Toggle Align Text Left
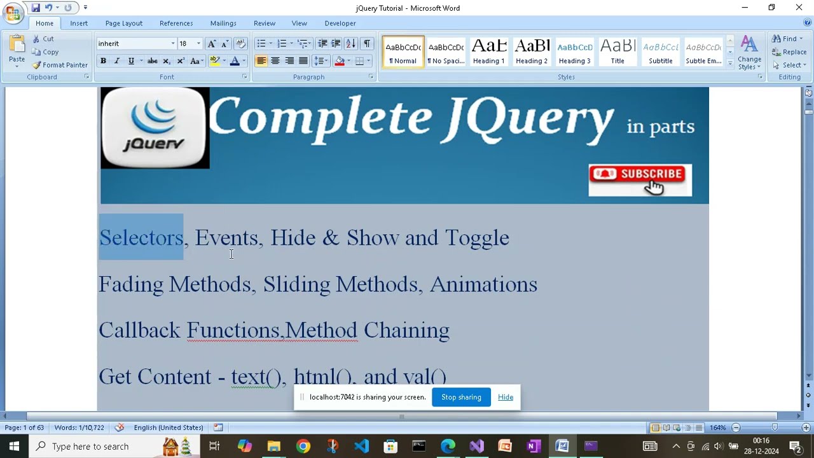This screenshot has height=458, width=814. tap(261, 61)
